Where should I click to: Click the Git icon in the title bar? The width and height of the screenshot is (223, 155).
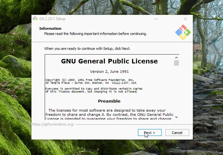[x=35, y=19]
